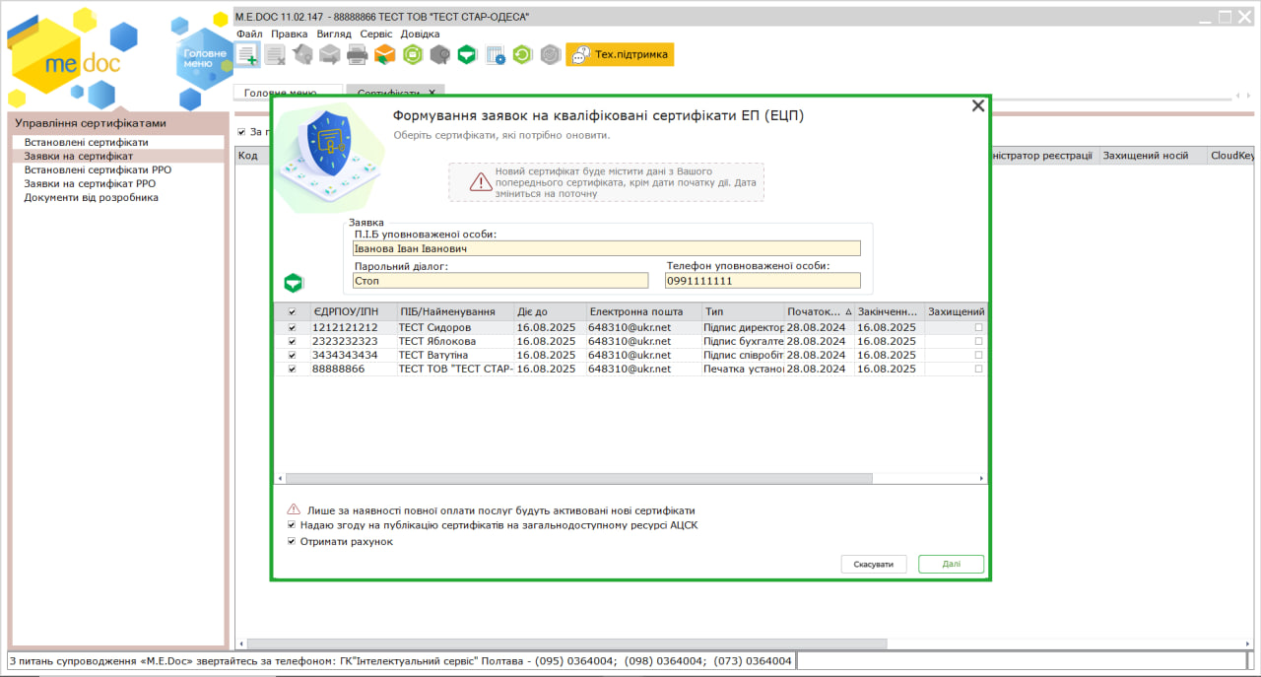The width and height of the screenshot is (1261, 677).
Task: Click the Парольний діалог input field
Action: (x=501, y=281)
